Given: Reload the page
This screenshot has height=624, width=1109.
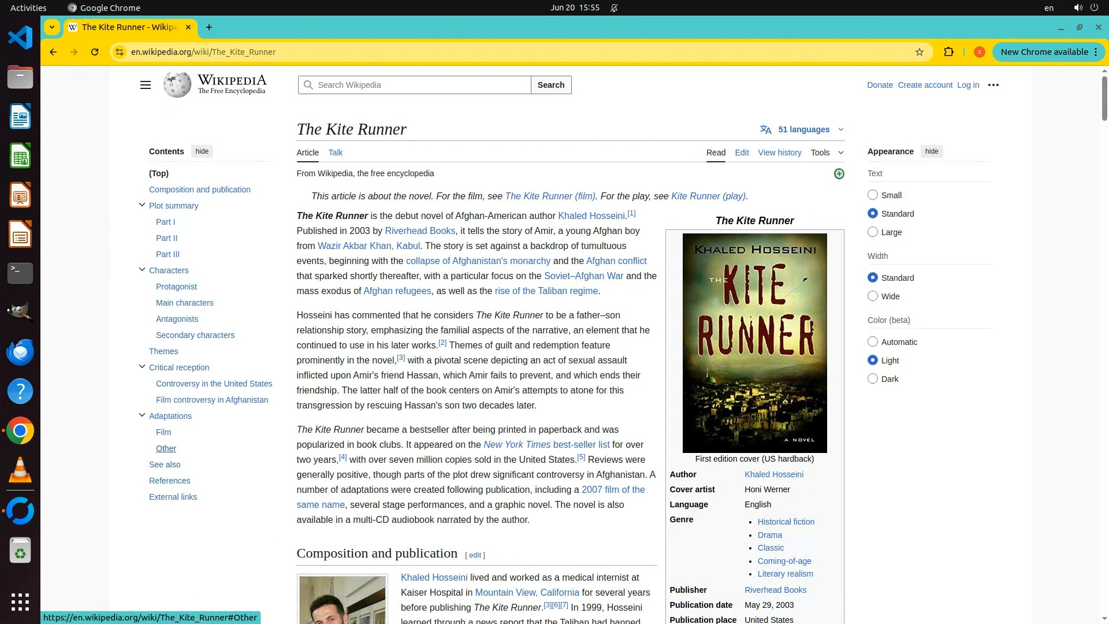Looking at the screenshot, I should tap(95, 52).
